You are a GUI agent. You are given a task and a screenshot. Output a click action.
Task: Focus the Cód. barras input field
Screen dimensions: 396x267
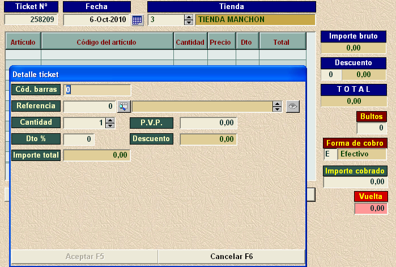[97, 90]
